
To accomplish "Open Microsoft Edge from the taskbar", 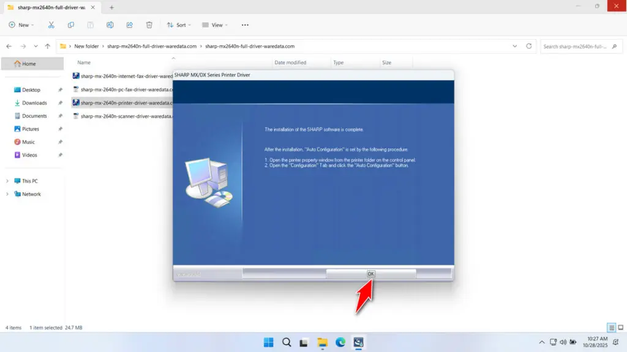I will pyautogui.click(x=340, y=343).
